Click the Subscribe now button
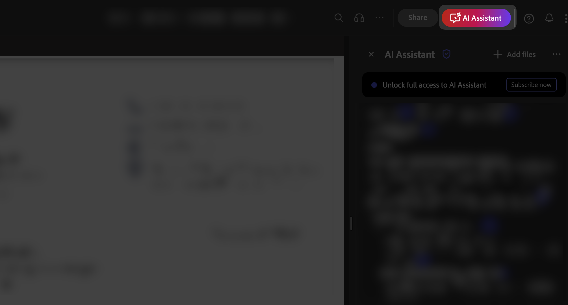Screen dimensions: 568x305 coord(531,85)
